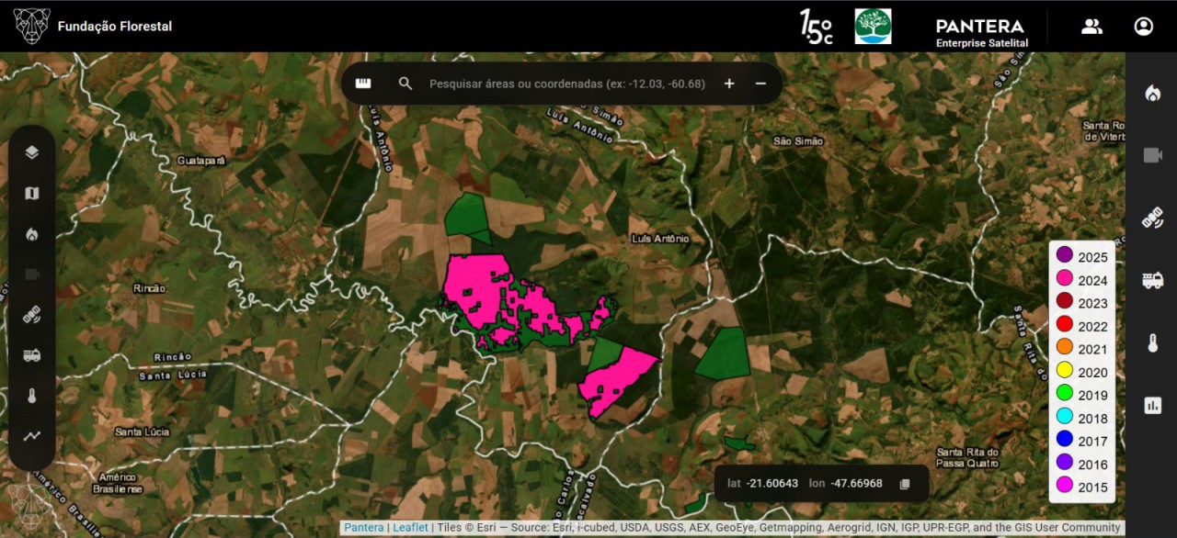Select the 2018 legend color swatch
This screenshot has width=1177, height=538.
pos(1065,416)
